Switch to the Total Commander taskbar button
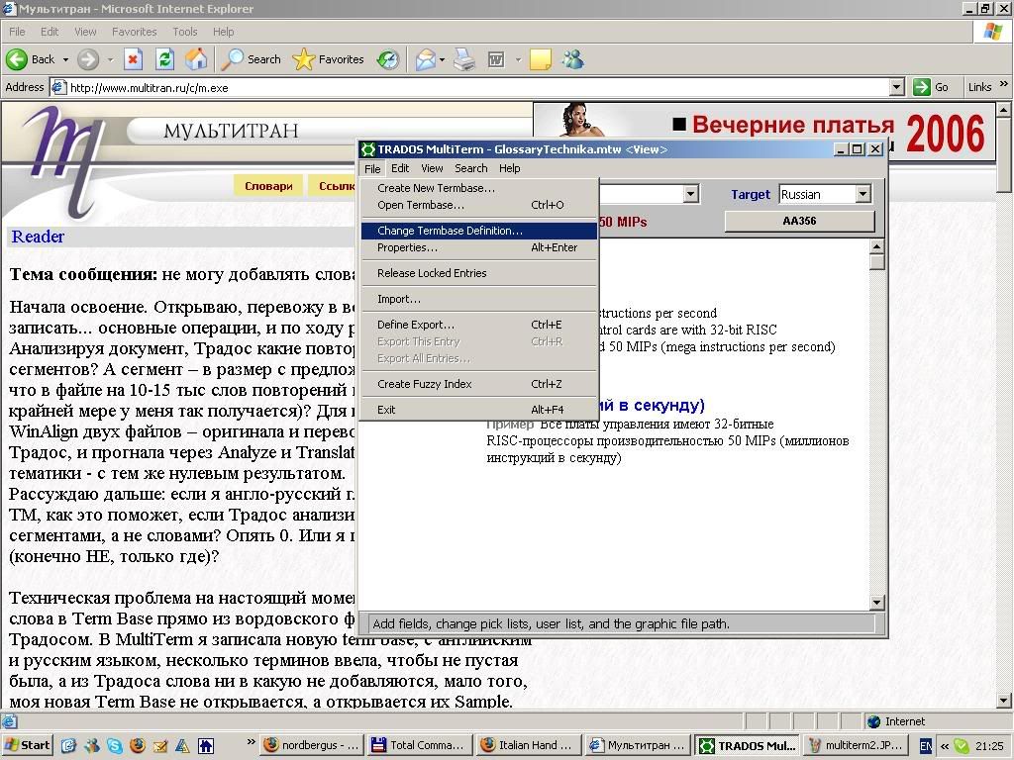The image size is (1014, 760). point(419,745)
